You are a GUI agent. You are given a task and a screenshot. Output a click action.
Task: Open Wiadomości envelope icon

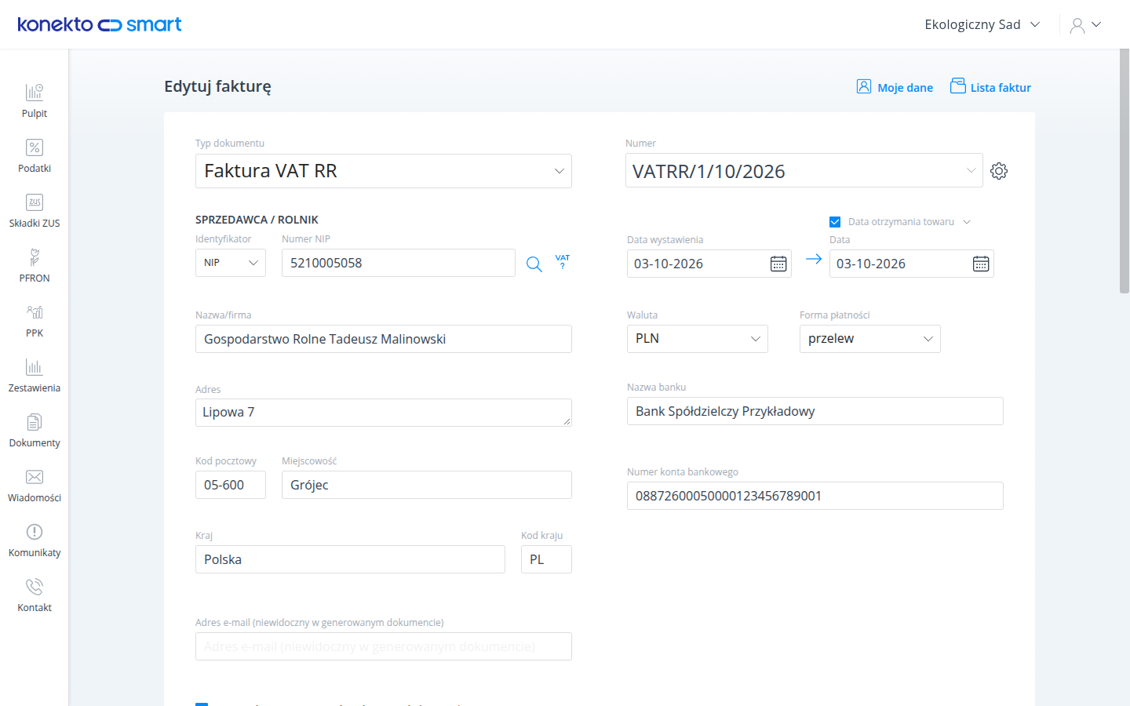coord(35,477)
